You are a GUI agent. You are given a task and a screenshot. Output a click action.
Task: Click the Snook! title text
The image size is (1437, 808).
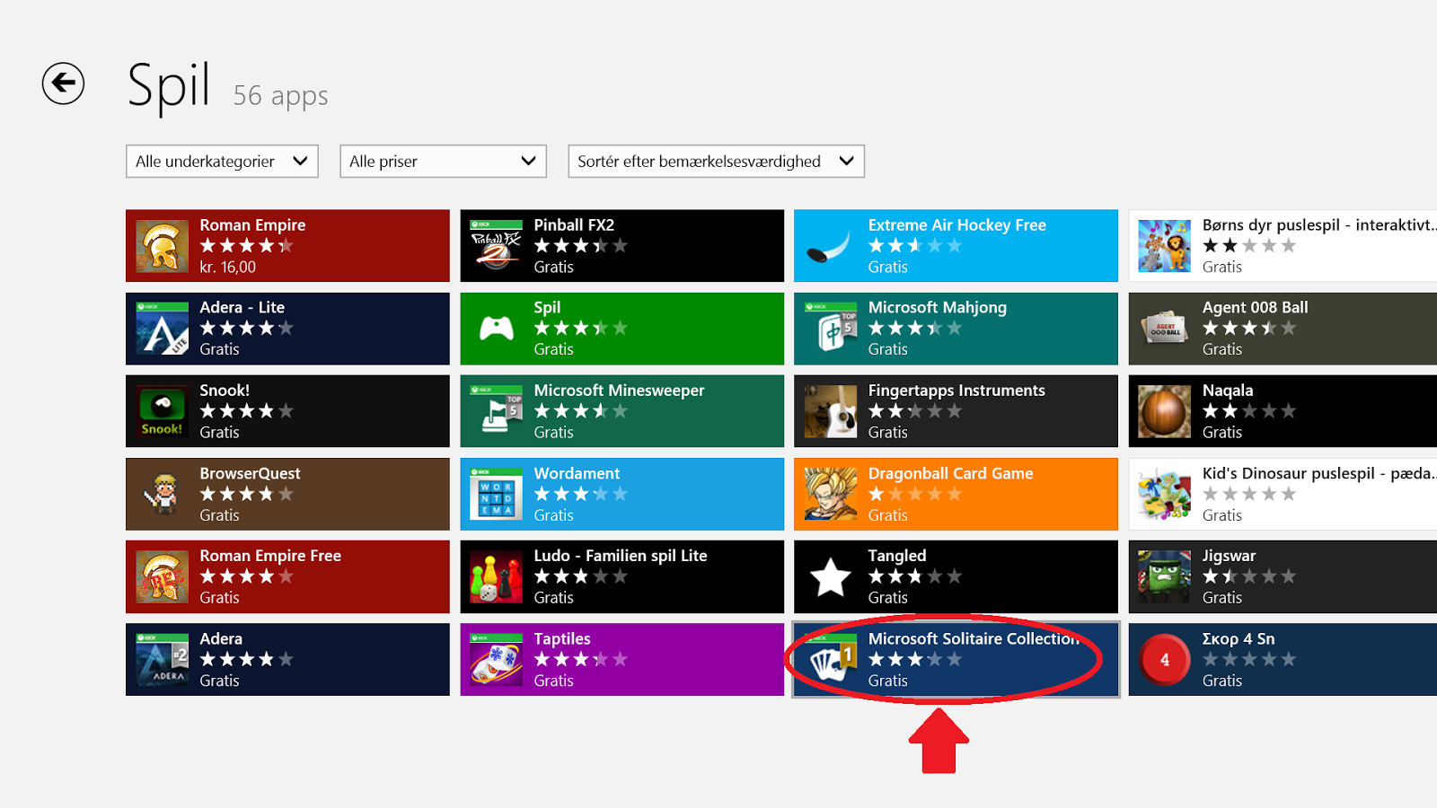(225, 391)
